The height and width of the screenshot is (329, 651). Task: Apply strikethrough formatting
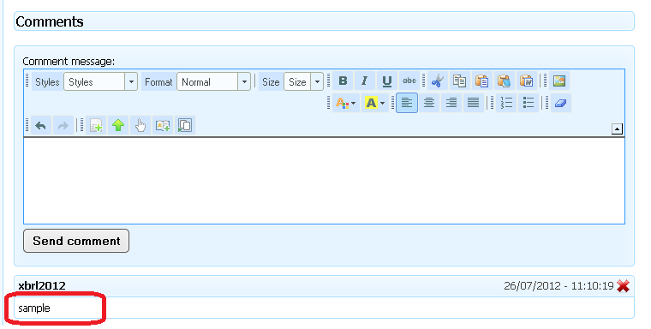tap(409, 81)
